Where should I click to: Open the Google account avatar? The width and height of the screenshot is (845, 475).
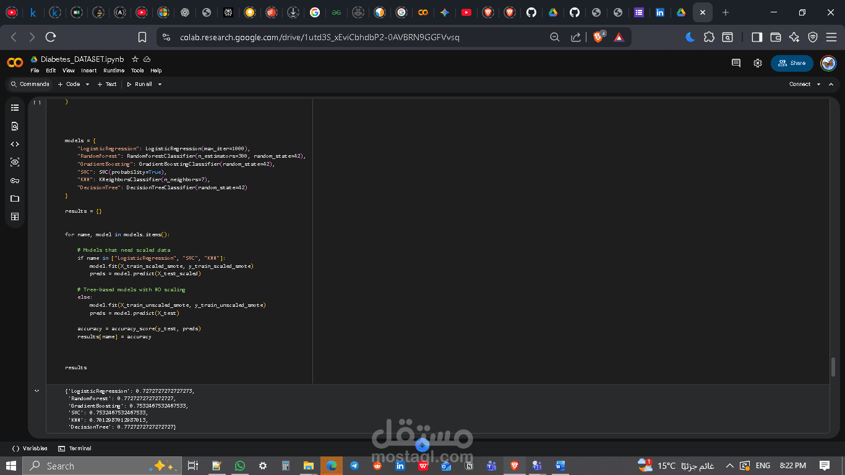828,63
